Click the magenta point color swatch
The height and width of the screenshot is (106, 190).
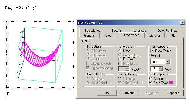pos(171,83)
